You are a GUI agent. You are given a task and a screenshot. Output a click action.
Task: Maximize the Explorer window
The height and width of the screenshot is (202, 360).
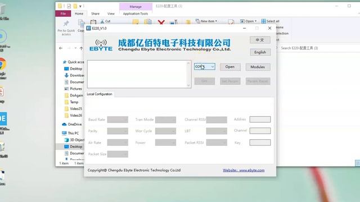[x=349, y=6]
